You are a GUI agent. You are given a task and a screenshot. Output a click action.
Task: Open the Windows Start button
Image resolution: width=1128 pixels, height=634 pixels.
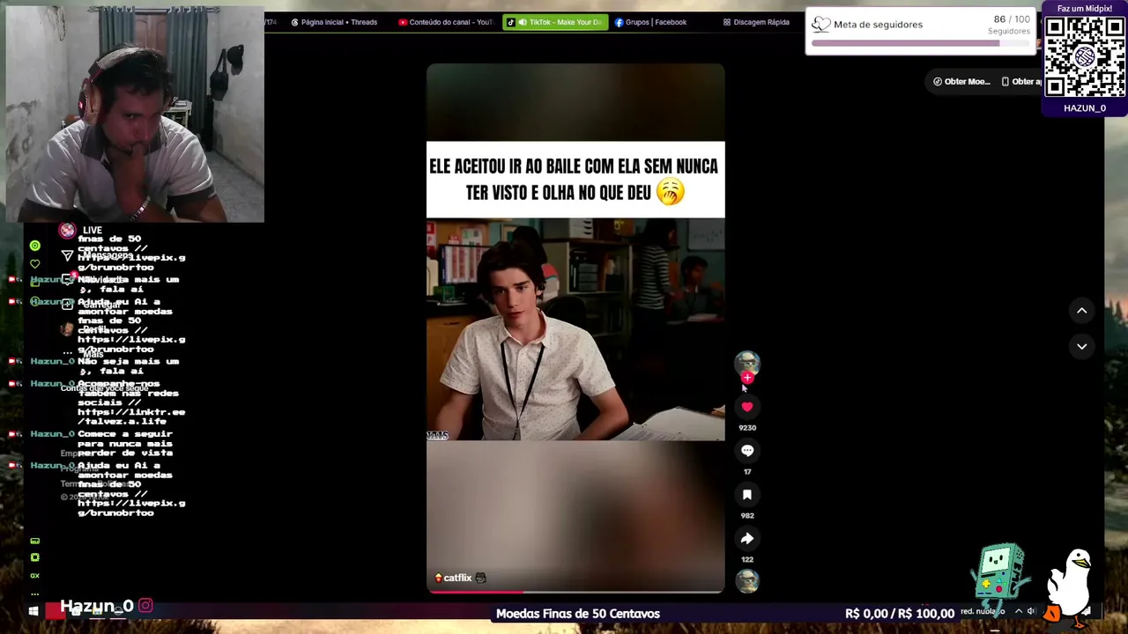point(33,611)
